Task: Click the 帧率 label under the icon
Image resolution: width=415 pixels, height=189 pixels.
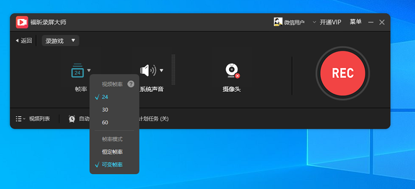Action: point(81,89)
